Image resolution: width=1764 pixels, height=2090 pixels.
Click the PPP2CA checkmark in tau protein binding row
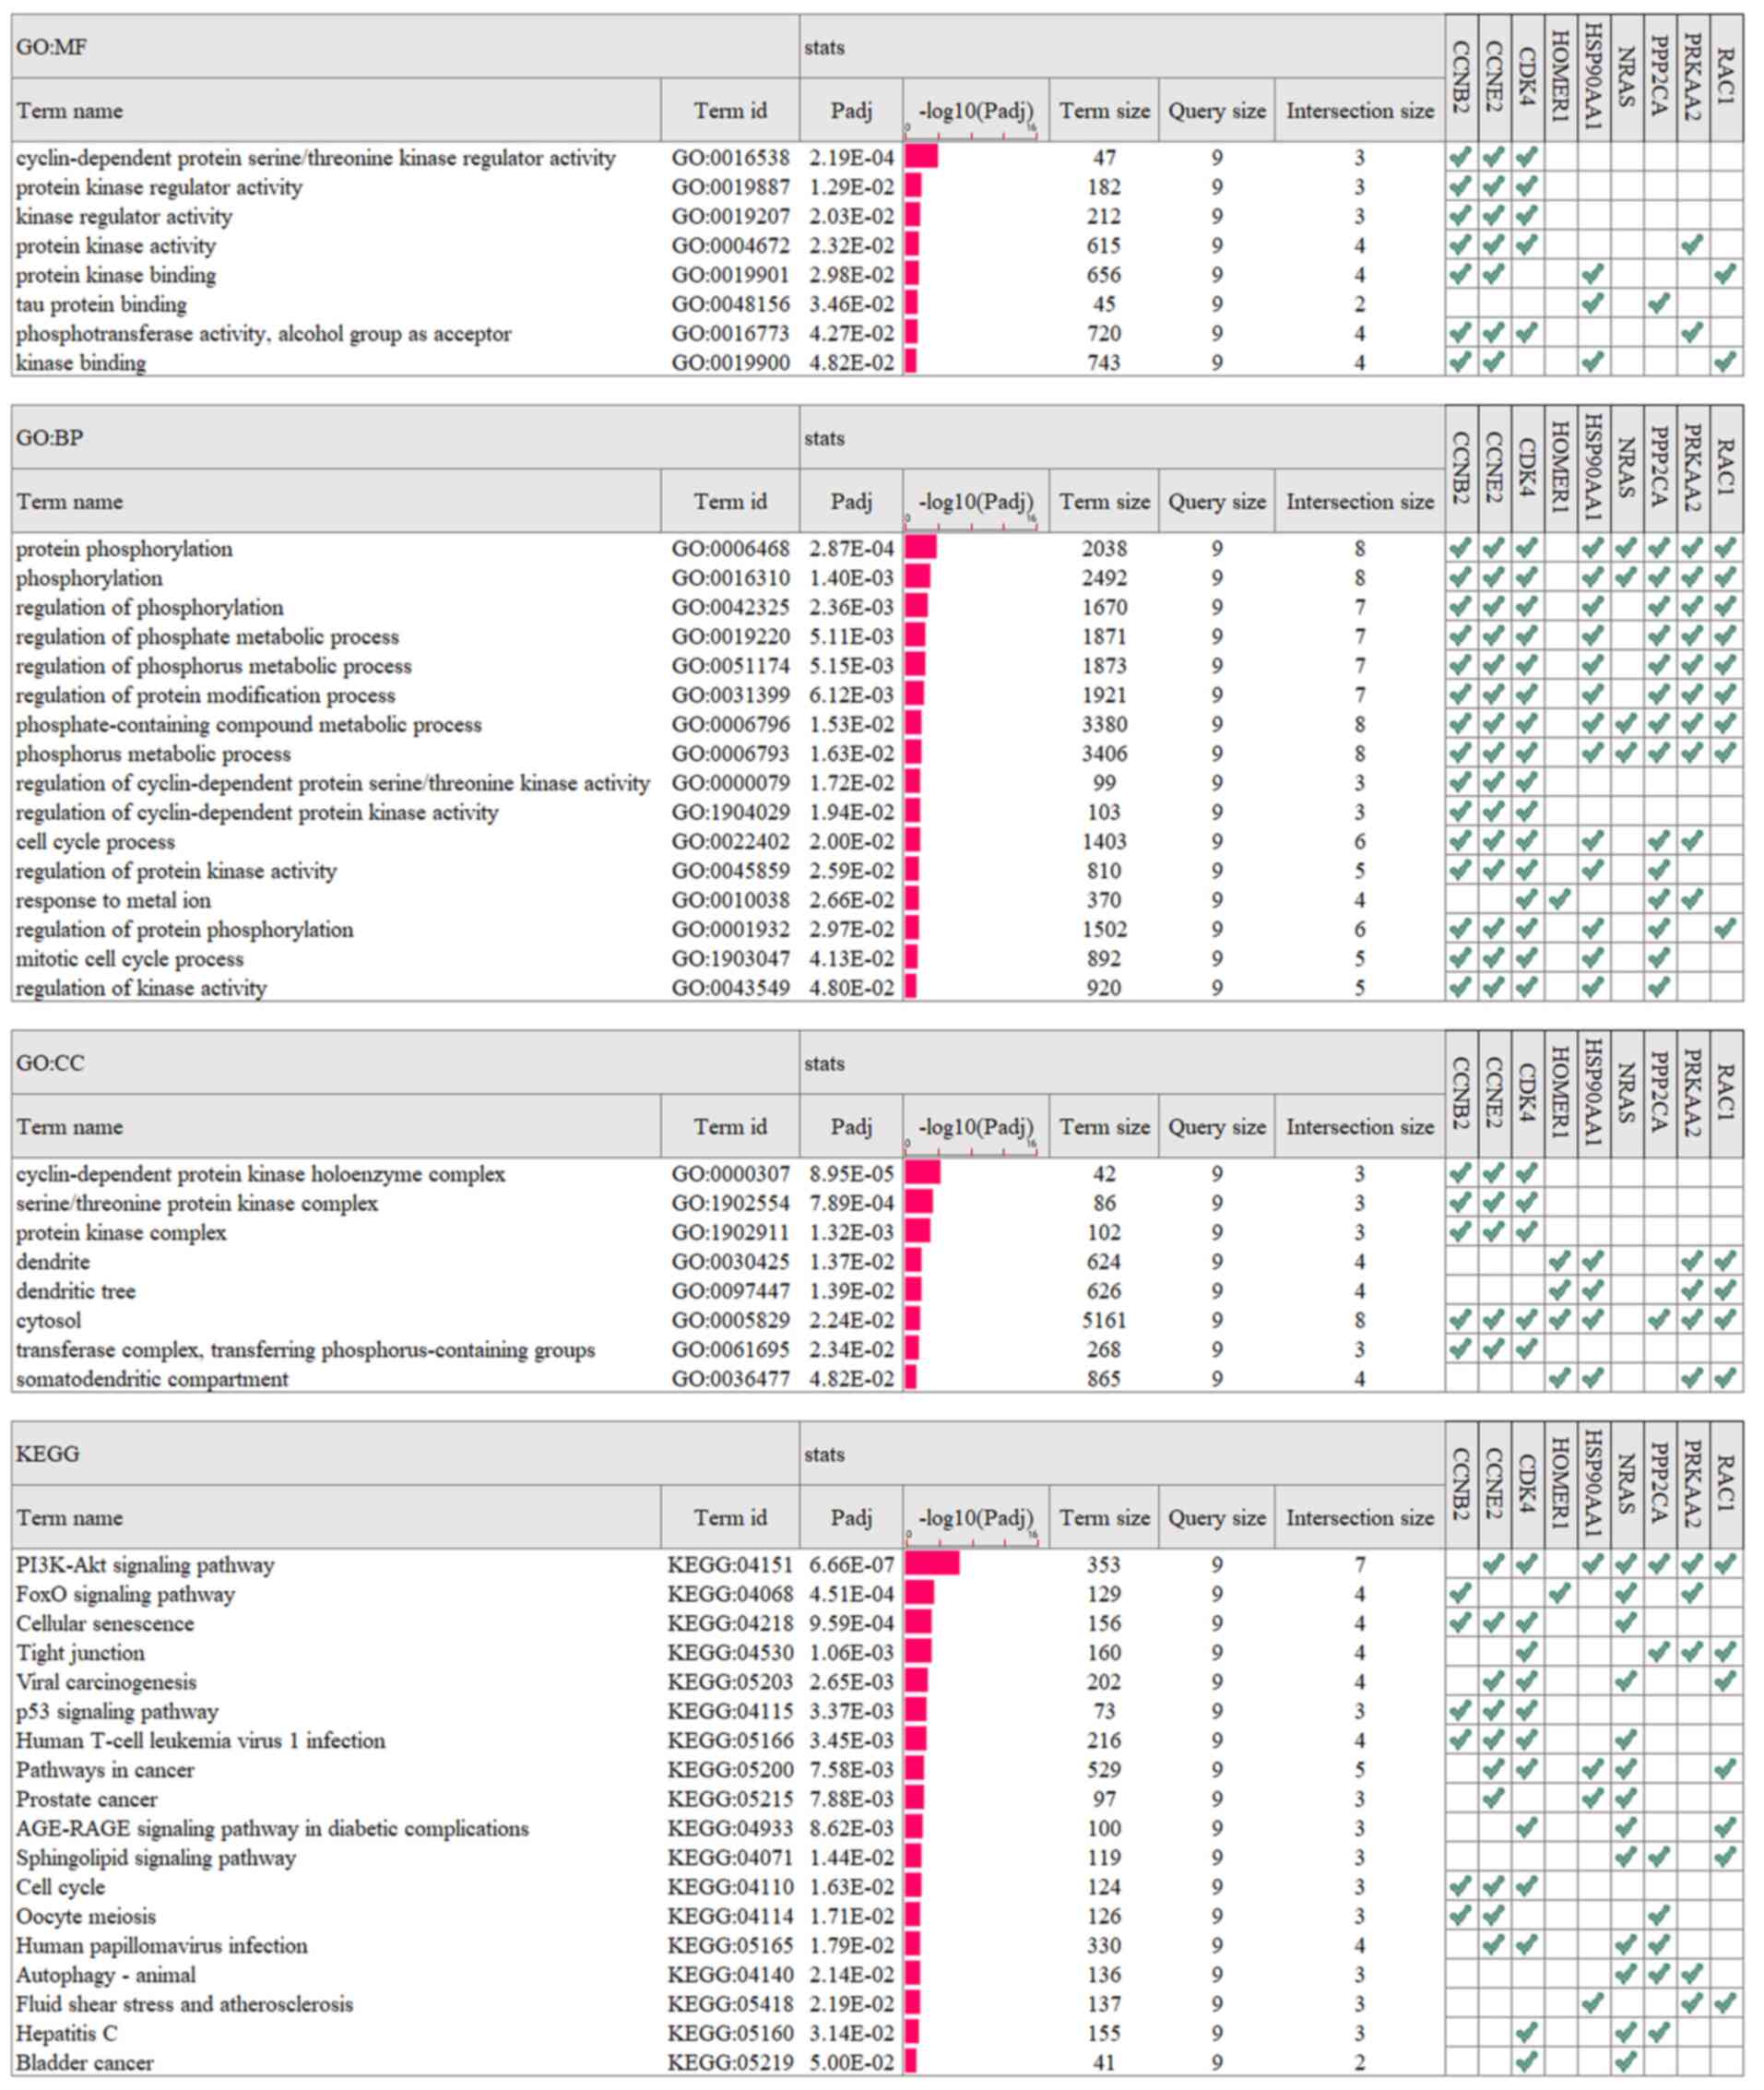pyautogui.click(x=1659, y=304)
